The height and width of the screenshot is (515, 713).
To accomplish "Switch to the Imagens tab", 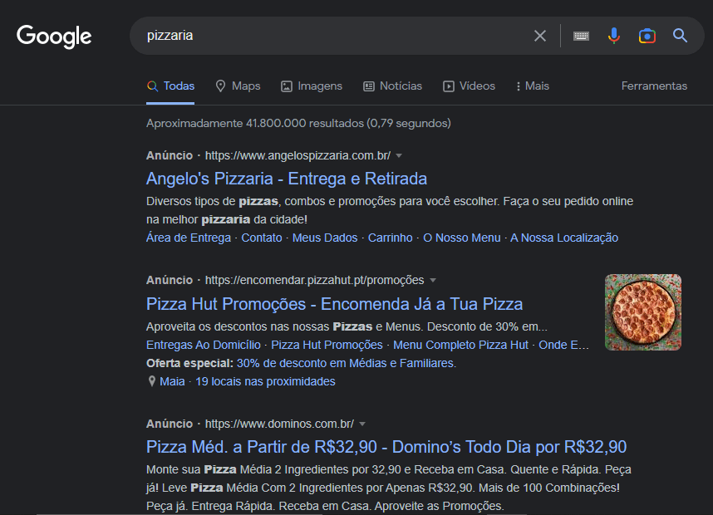I will coord(312,86).
